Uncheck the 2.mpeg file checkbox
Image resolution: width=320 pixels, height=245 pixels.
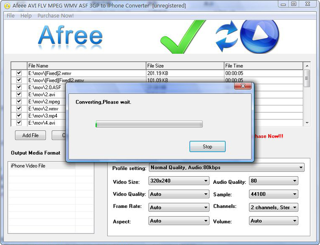[19, 101]
